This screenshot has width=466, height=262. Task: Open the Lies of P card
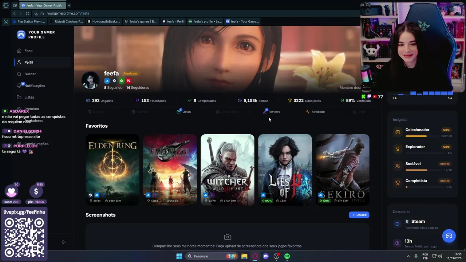285,170
